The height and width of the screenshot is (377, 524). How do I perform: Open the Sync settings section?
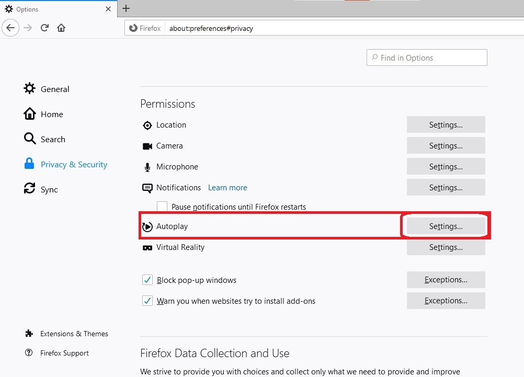pyautogui.click(x=48, y=189)
